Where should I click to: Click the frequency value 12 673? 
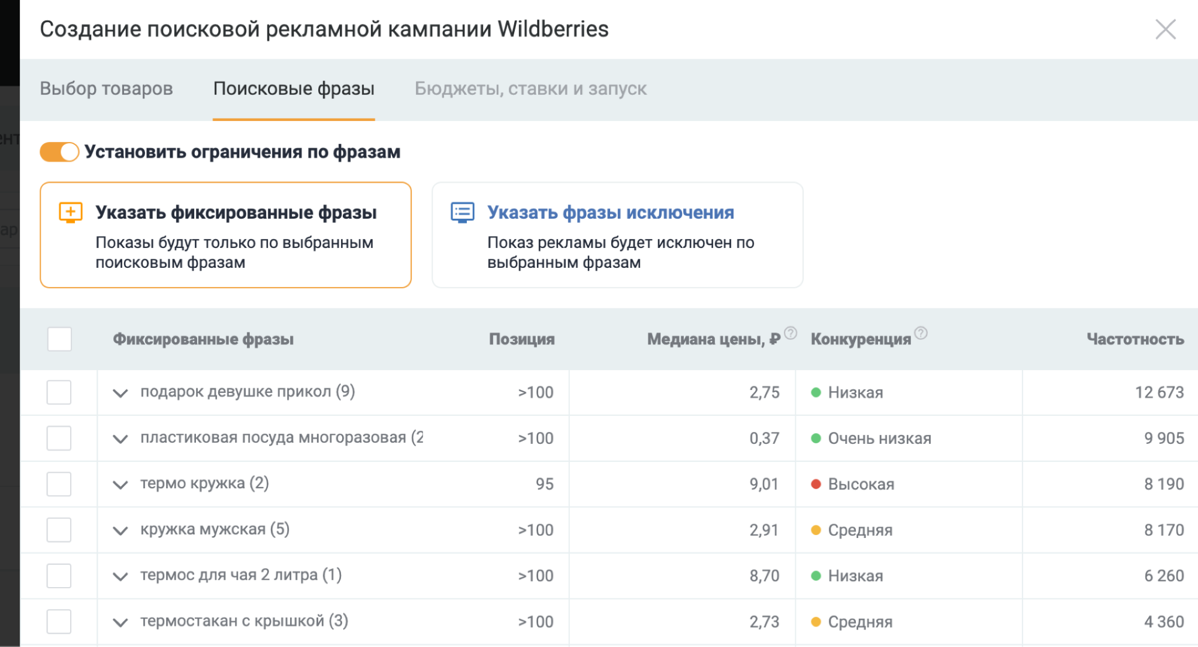[x=1159, y=392]
